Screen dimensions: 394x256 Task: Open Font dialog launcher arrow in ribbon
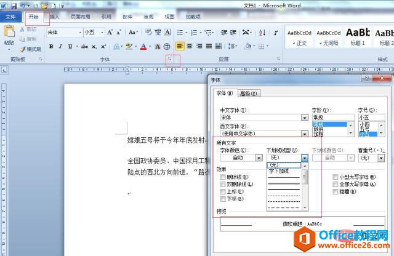pos(170,59)
